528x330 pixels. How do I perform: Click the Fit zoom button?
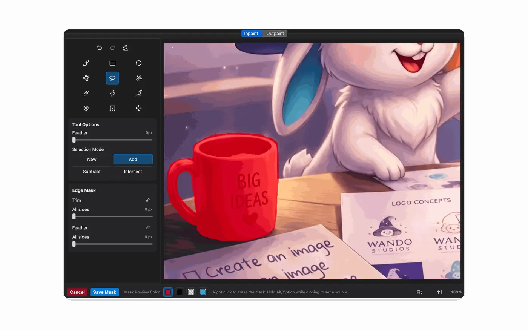click(x=419, y=292)
